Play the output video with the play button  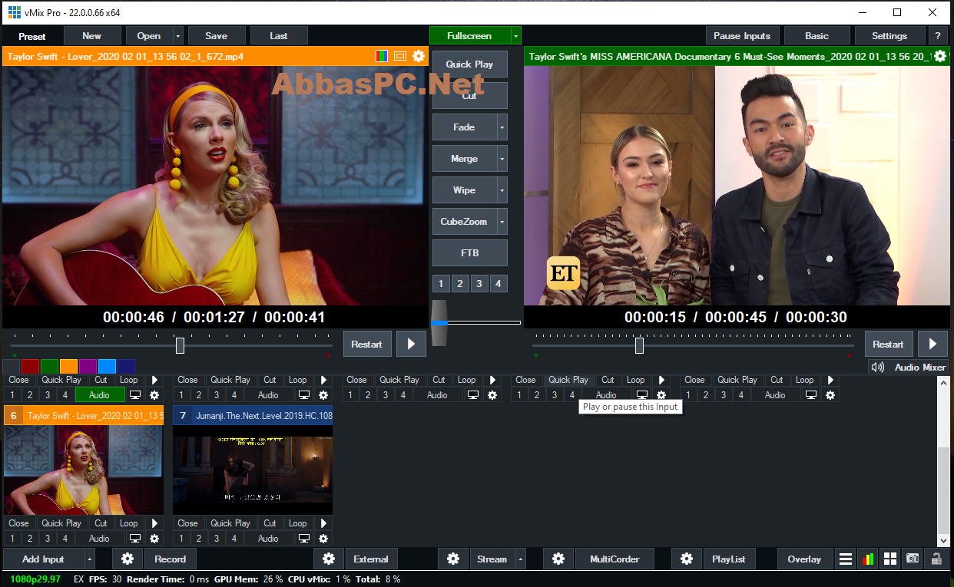932,344
